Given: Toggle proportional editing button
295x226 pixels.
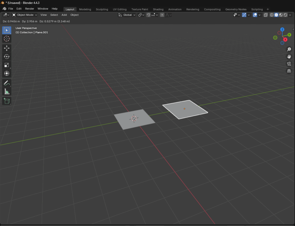Looking at the screenshot, I should (162, 15).
